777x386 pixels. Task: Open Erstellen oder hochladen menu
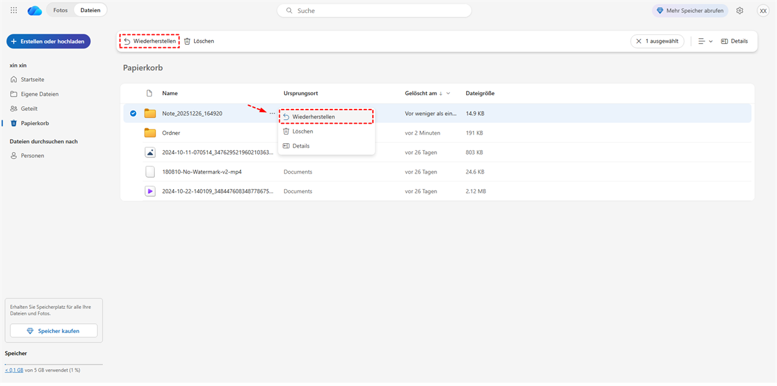coord(49,41)
